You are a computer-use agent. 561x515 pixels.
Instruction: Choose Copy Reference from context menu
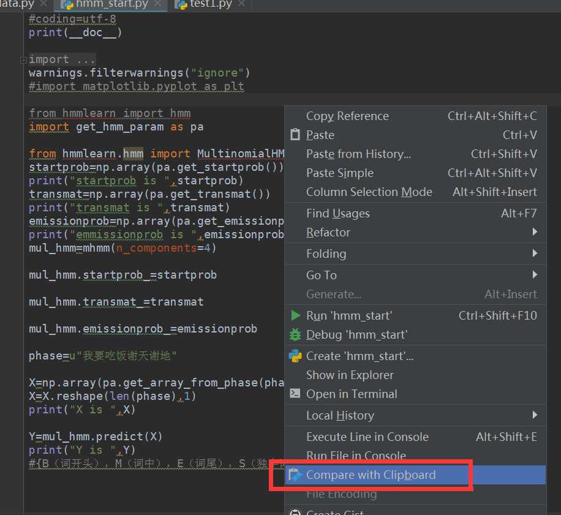[x=416, y=116]
